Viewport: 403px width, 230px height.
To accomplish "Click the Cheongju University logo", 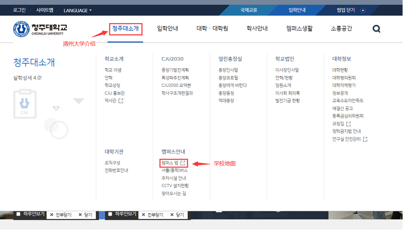I will pos(40,29).
